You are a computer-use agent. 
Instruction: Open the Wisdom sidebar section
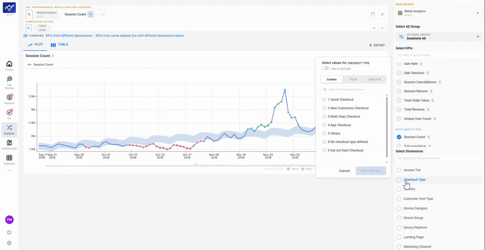click(9, 99)
